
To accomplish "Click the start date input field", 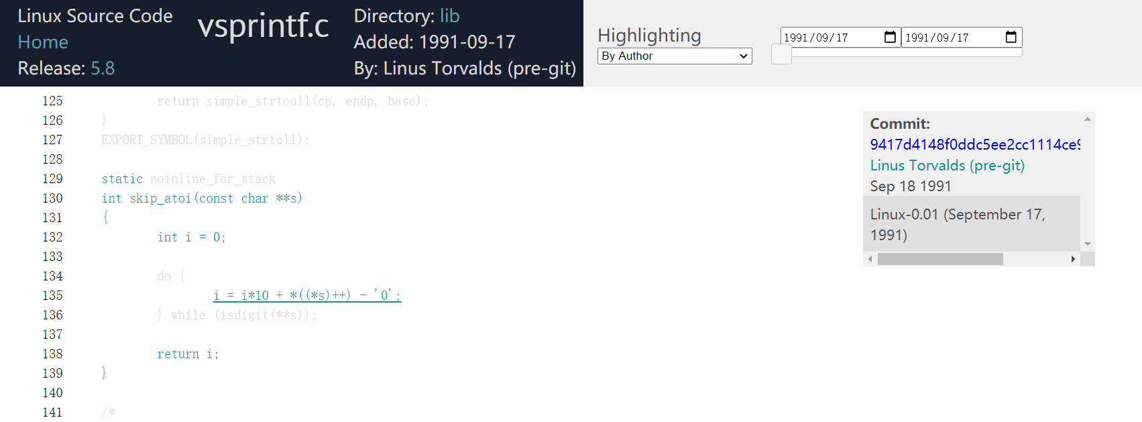I will pos(829,38).
